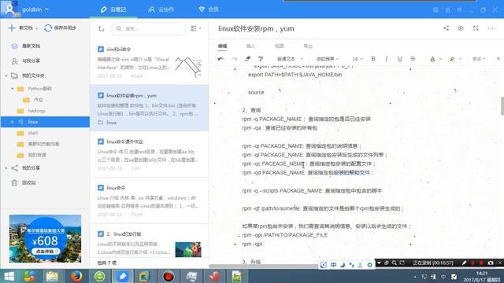The height and width of the screenshot is (283, 504).
Task: Collapse the Python folder
Action: click(13, 89)
